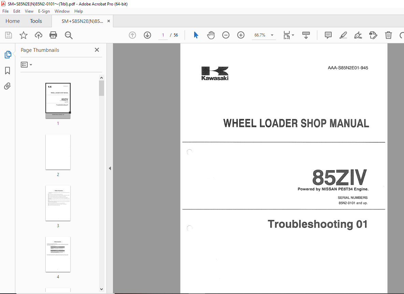
Task: Go to previous page arrow
Action: [x=132, y=35]
